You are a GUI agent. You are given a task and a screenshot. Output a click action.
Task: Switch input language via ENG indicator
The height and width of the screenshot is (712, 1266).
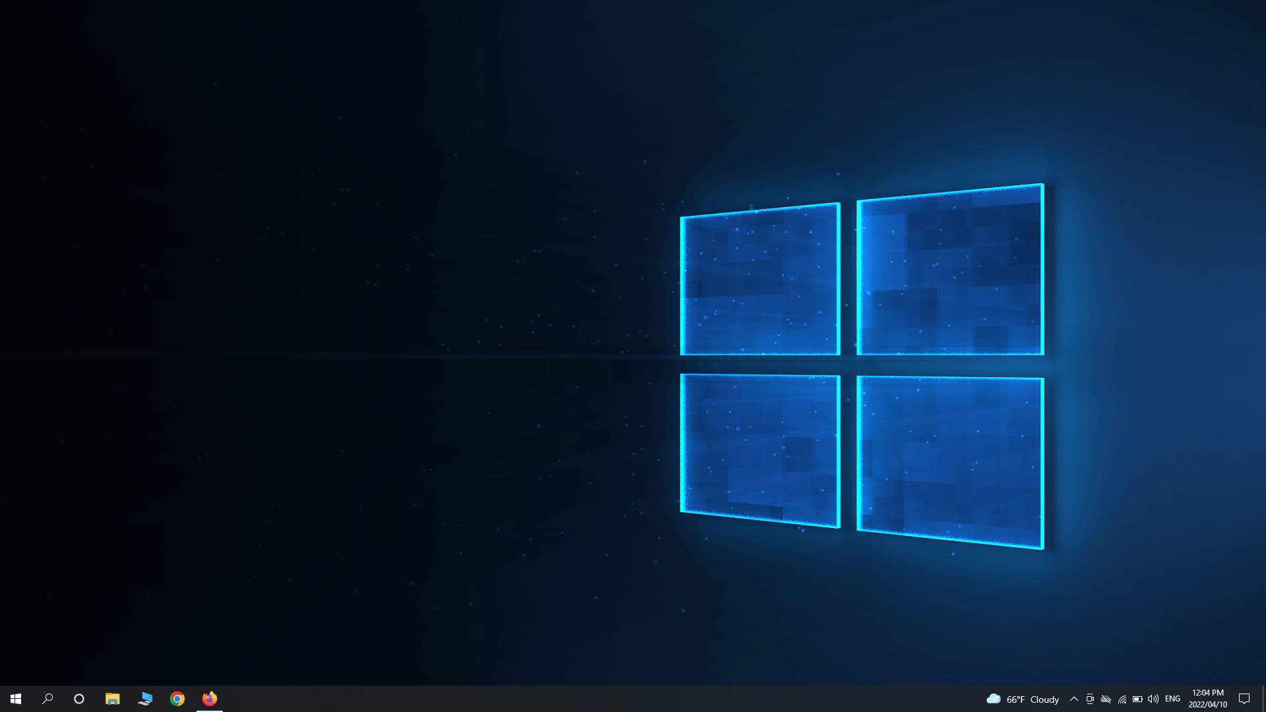[1172, 699]
